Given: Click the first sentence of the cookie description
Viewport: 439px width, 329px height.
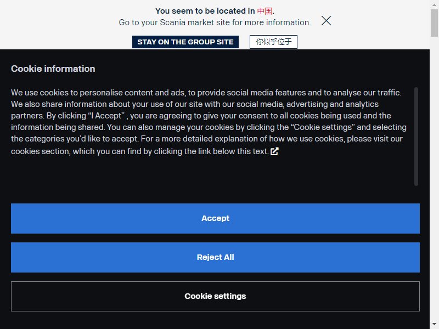Looking at the screenshot, I should tap(206, 93).
